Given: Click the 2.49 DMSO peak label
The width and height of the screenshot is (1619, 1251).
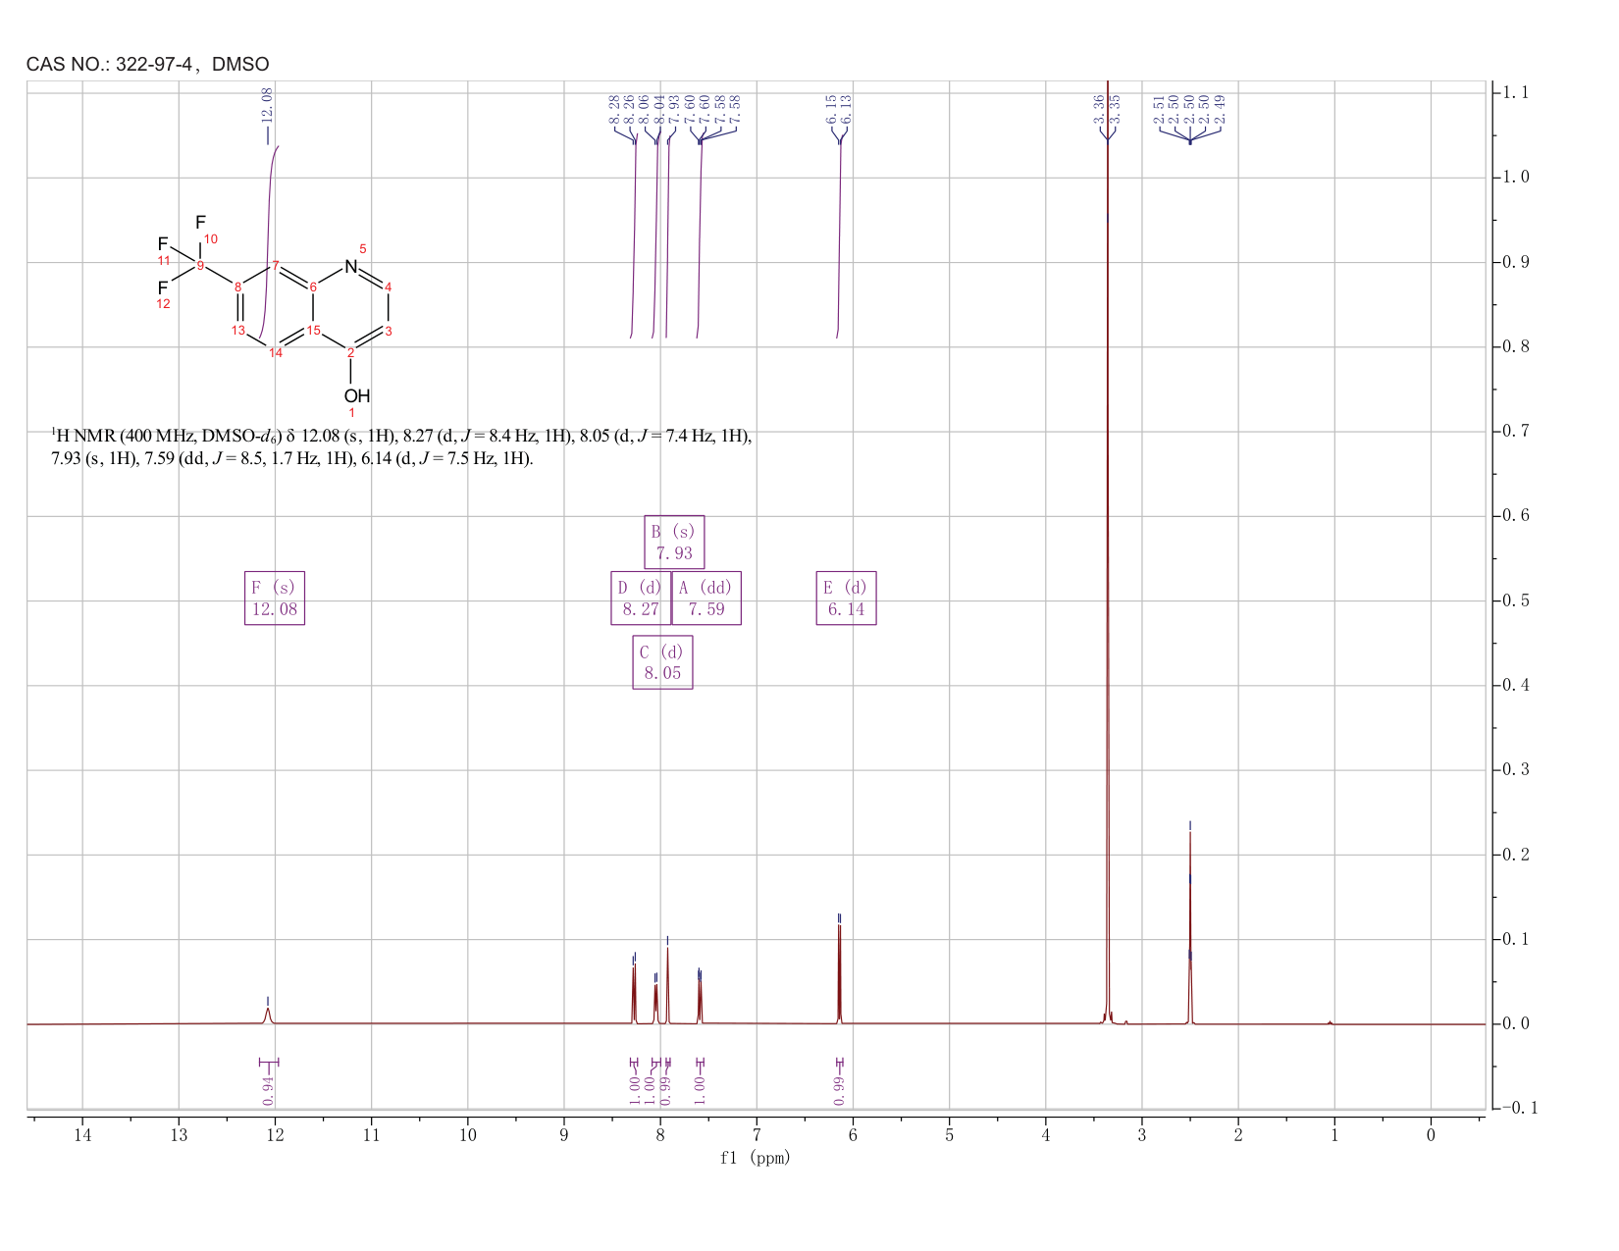Looking at the screenshot, I should point(1221,108).
